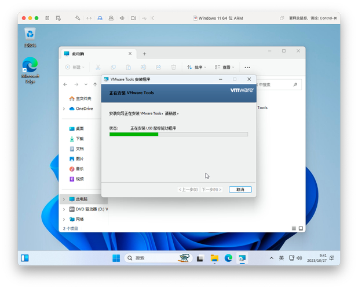Toggle the 英 input language indicator
Viewport: 358px width, 289px height.
pyautogui.click(x=282, y=258)
